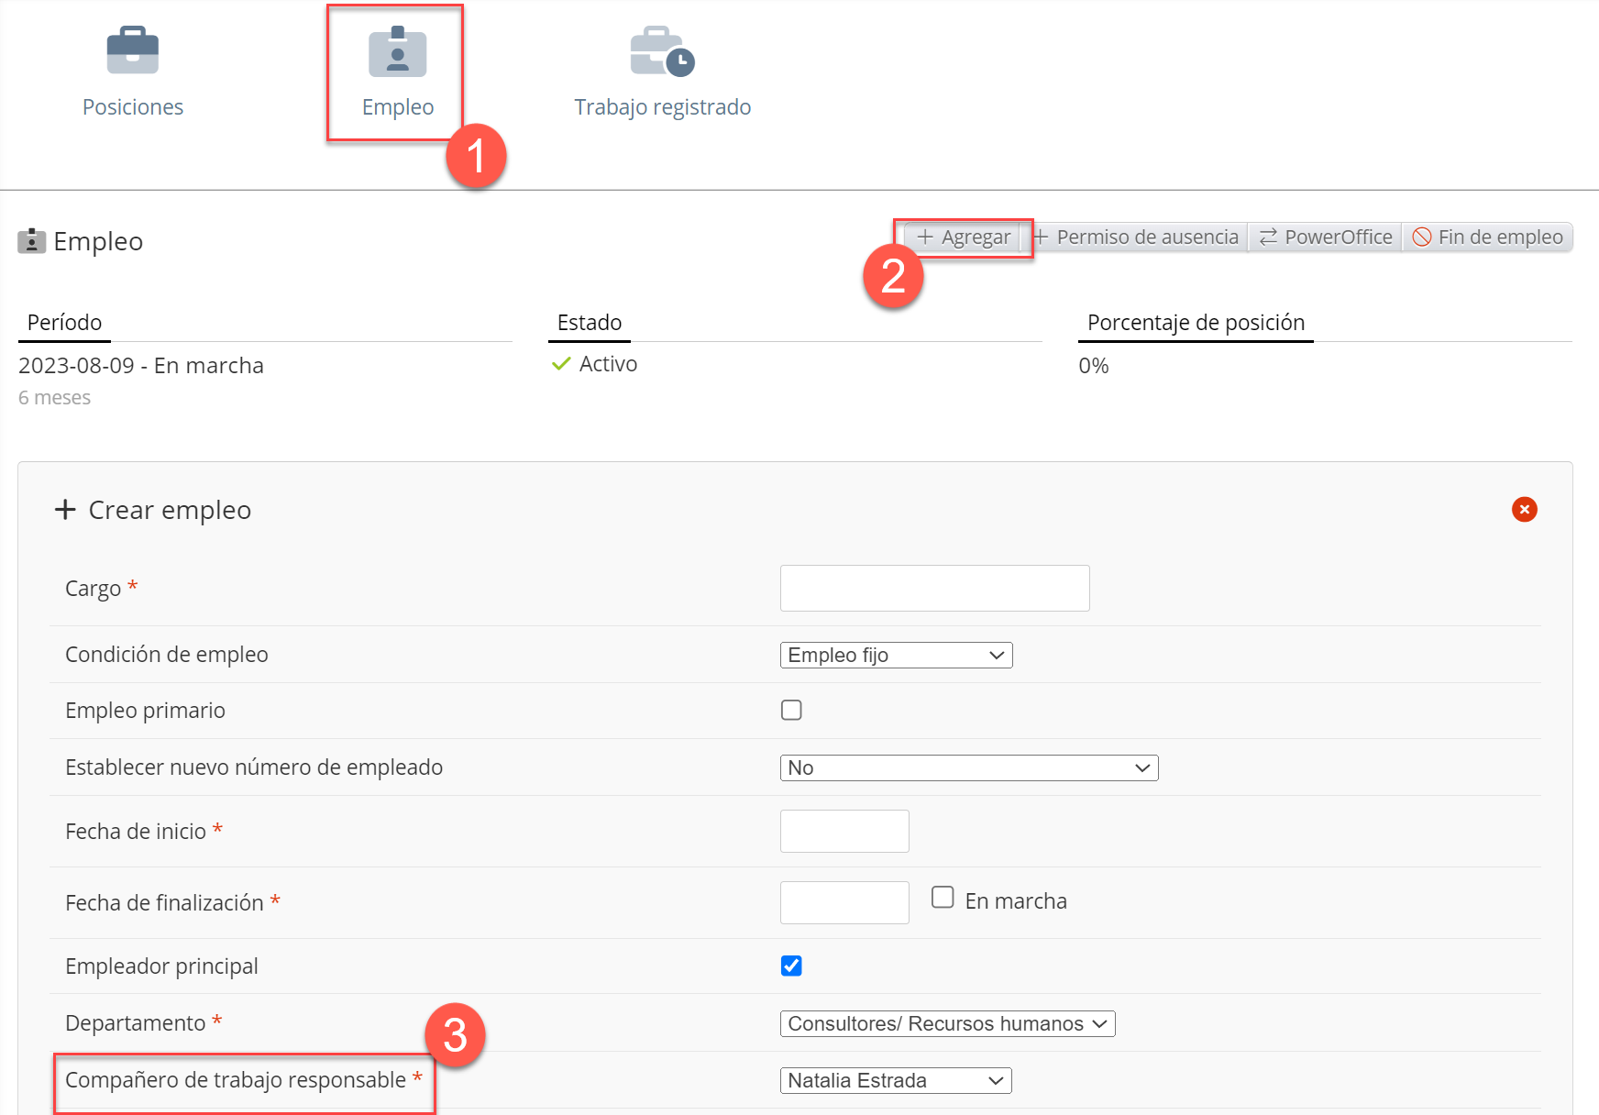Choose a Compañero de trabajo responsable option
The height and width of the screenshot is (1115, 1599).
point(895,1081)
